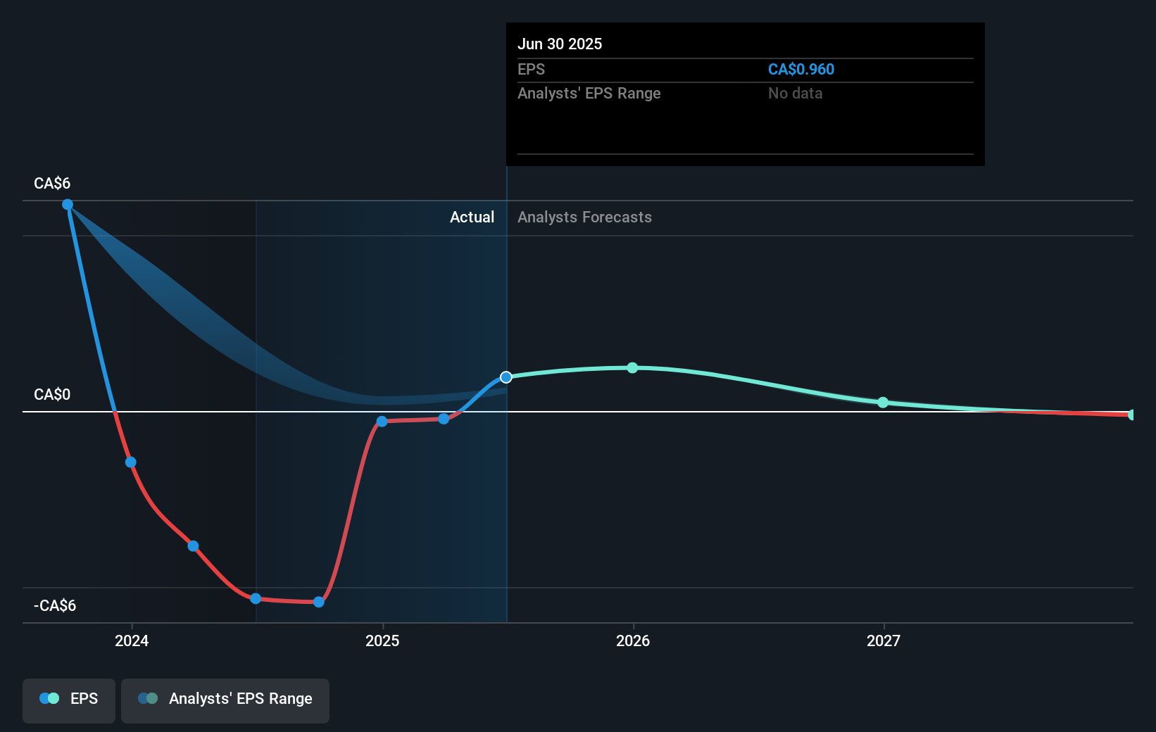Select the EPS point just below CA$0 at 2025

381,421
